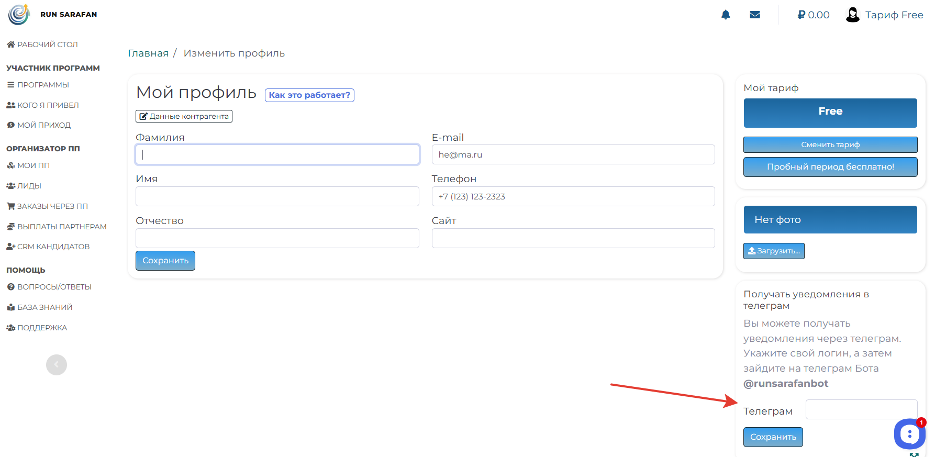Click the notification bell icon
Image resolution: width=935 pixels, height=457 pixels.
point(726,15)
